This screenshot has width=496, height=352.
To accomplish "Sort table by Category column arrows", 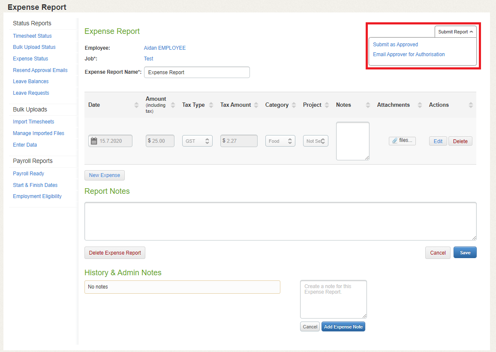I will (x=294, y=105).
